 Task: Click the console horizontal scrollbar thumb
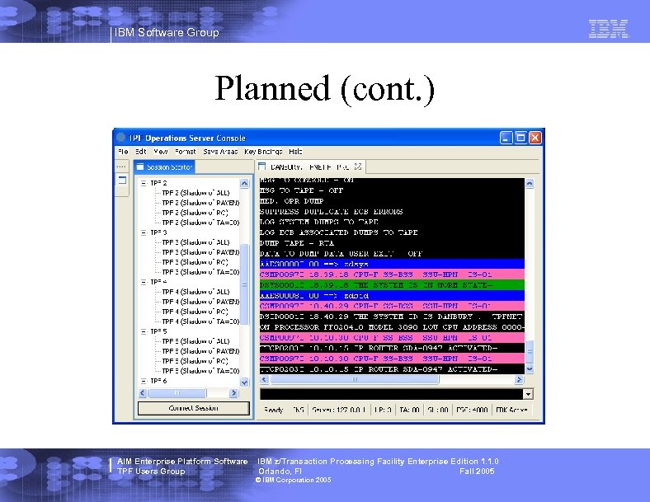[x=355, y=379]
